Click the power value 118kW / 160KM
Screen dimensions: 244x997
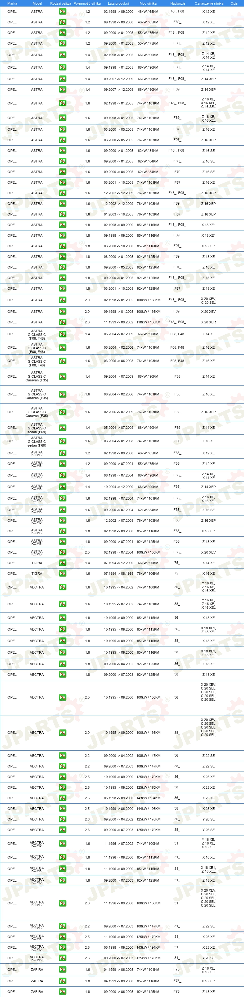click(148, 322)
